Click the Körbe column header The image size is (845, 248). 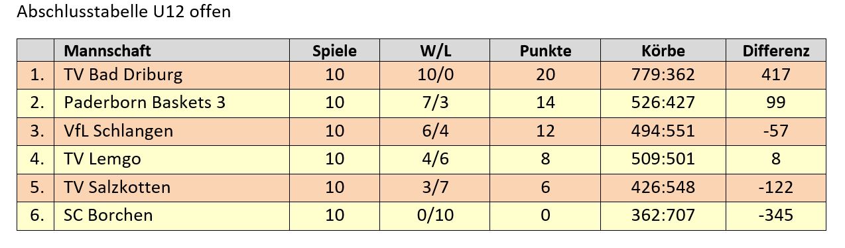[x=663, y=50]
